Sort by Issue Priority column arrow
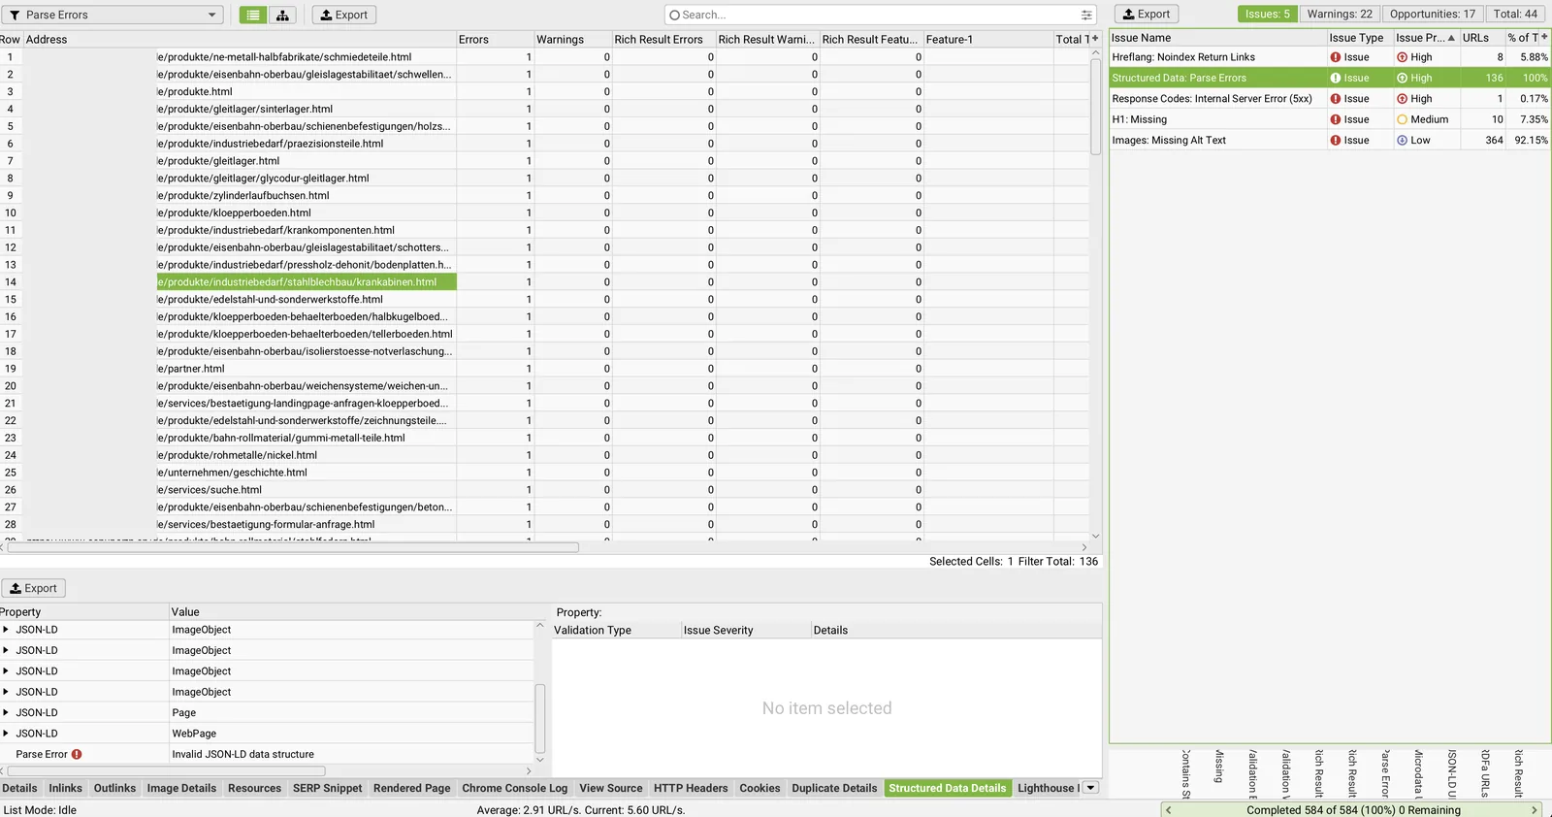Viewport: 1552px width, 817px height. tap(1451, 38)
